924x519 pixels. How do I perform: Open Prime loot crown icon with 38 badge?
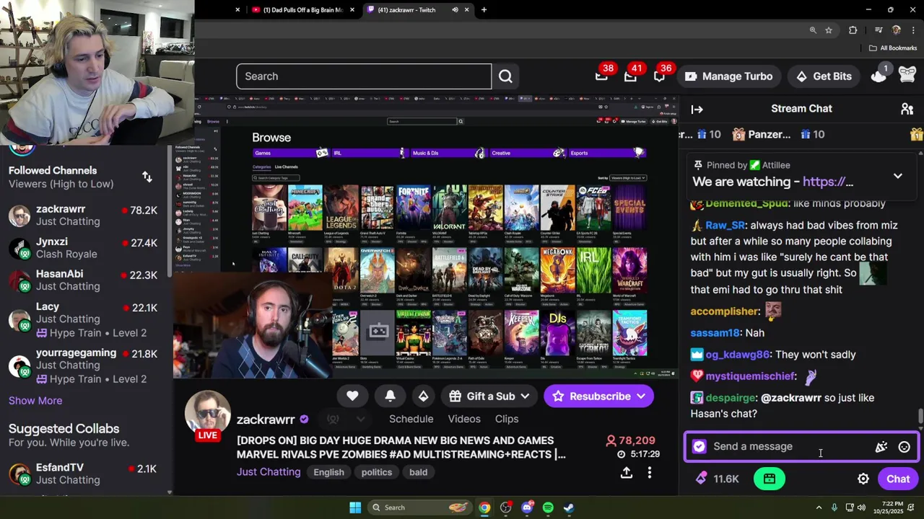coord(601,76)
